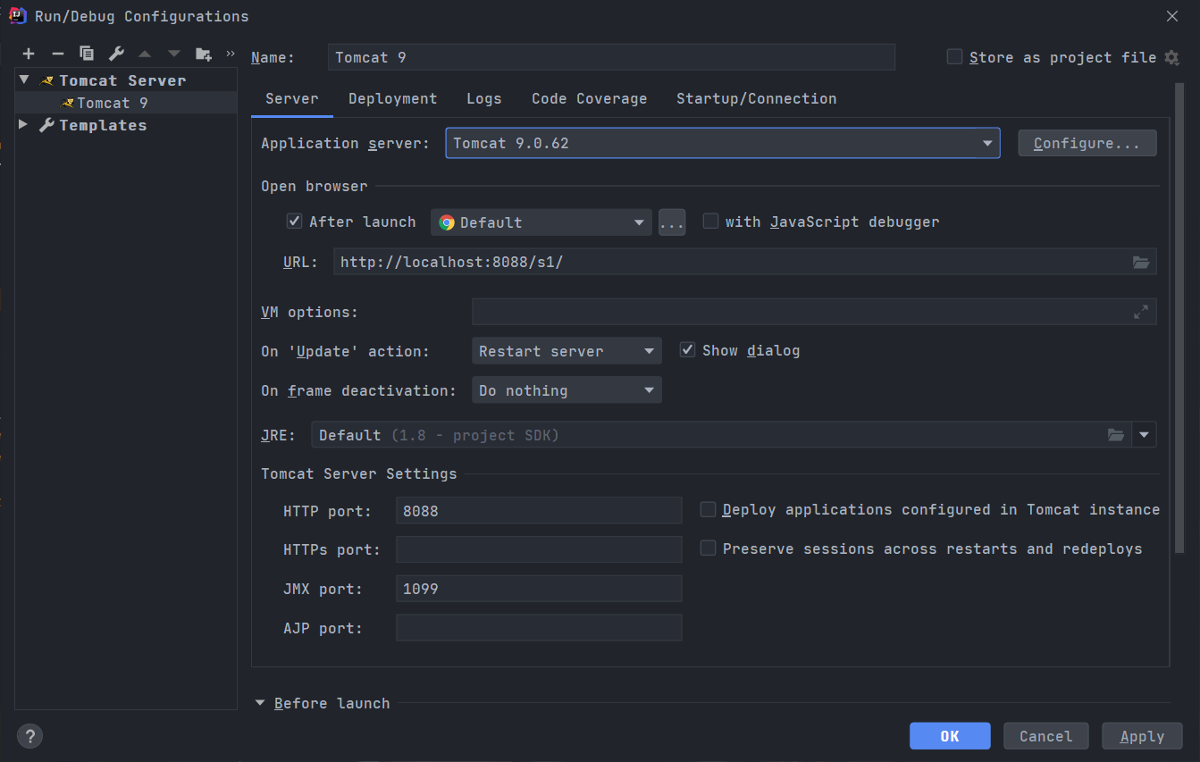Collapse the Tomcat Server tree node
The image size is (1200, 762).
coord(25,80)
